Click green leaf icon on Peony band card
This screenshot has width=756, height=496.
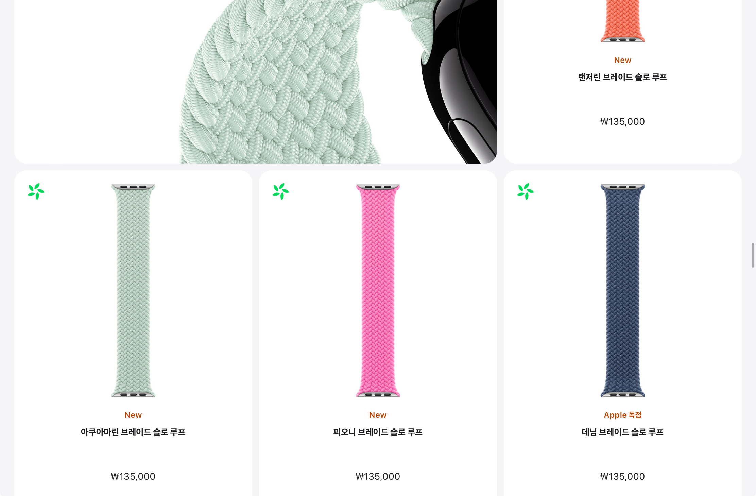[281, 191]
